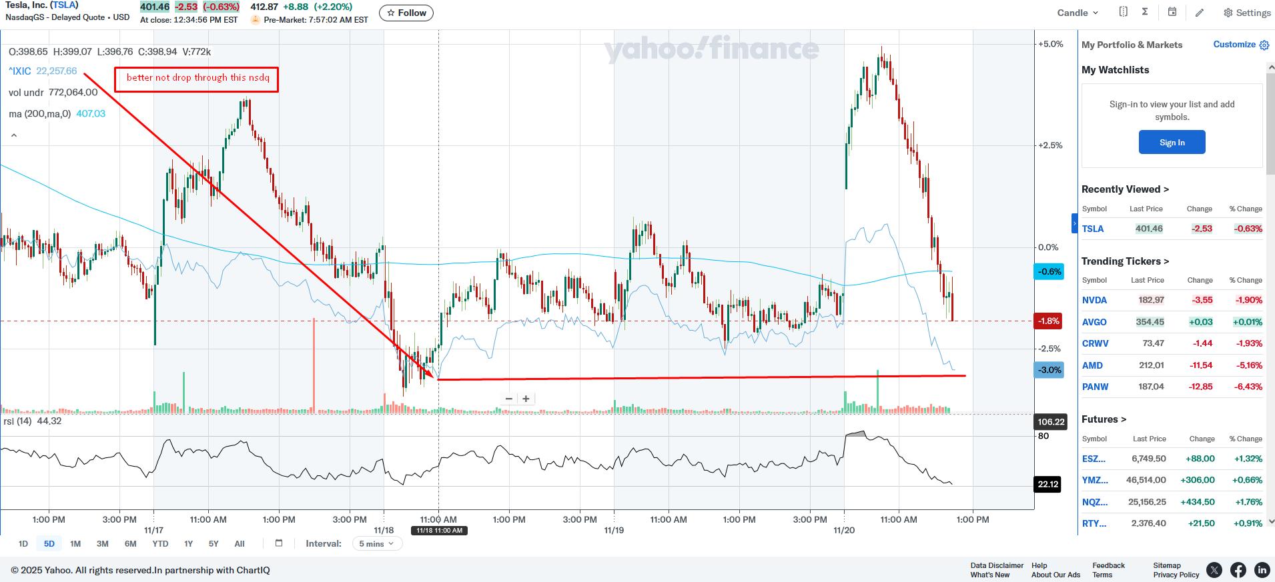Open the Sitemap footer link
Viewport: 1275px width, 582px height.
point(1166,565)
